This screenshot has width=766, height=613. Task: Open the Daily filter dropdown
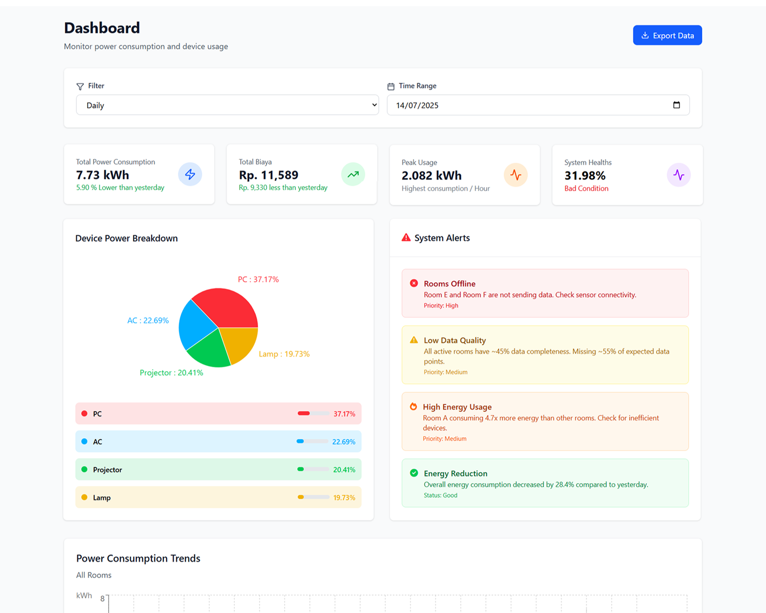click(227, 105)
